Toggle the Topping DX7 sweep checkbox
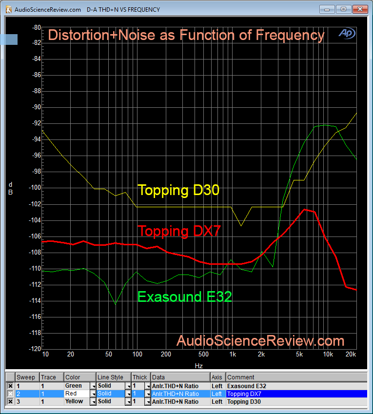This screenshot has width=373, height=414. (10, 394)
